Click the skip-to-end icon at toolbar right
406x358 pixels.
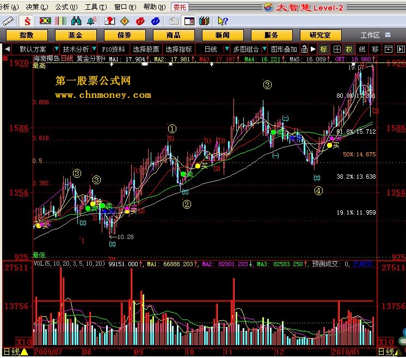401,49
